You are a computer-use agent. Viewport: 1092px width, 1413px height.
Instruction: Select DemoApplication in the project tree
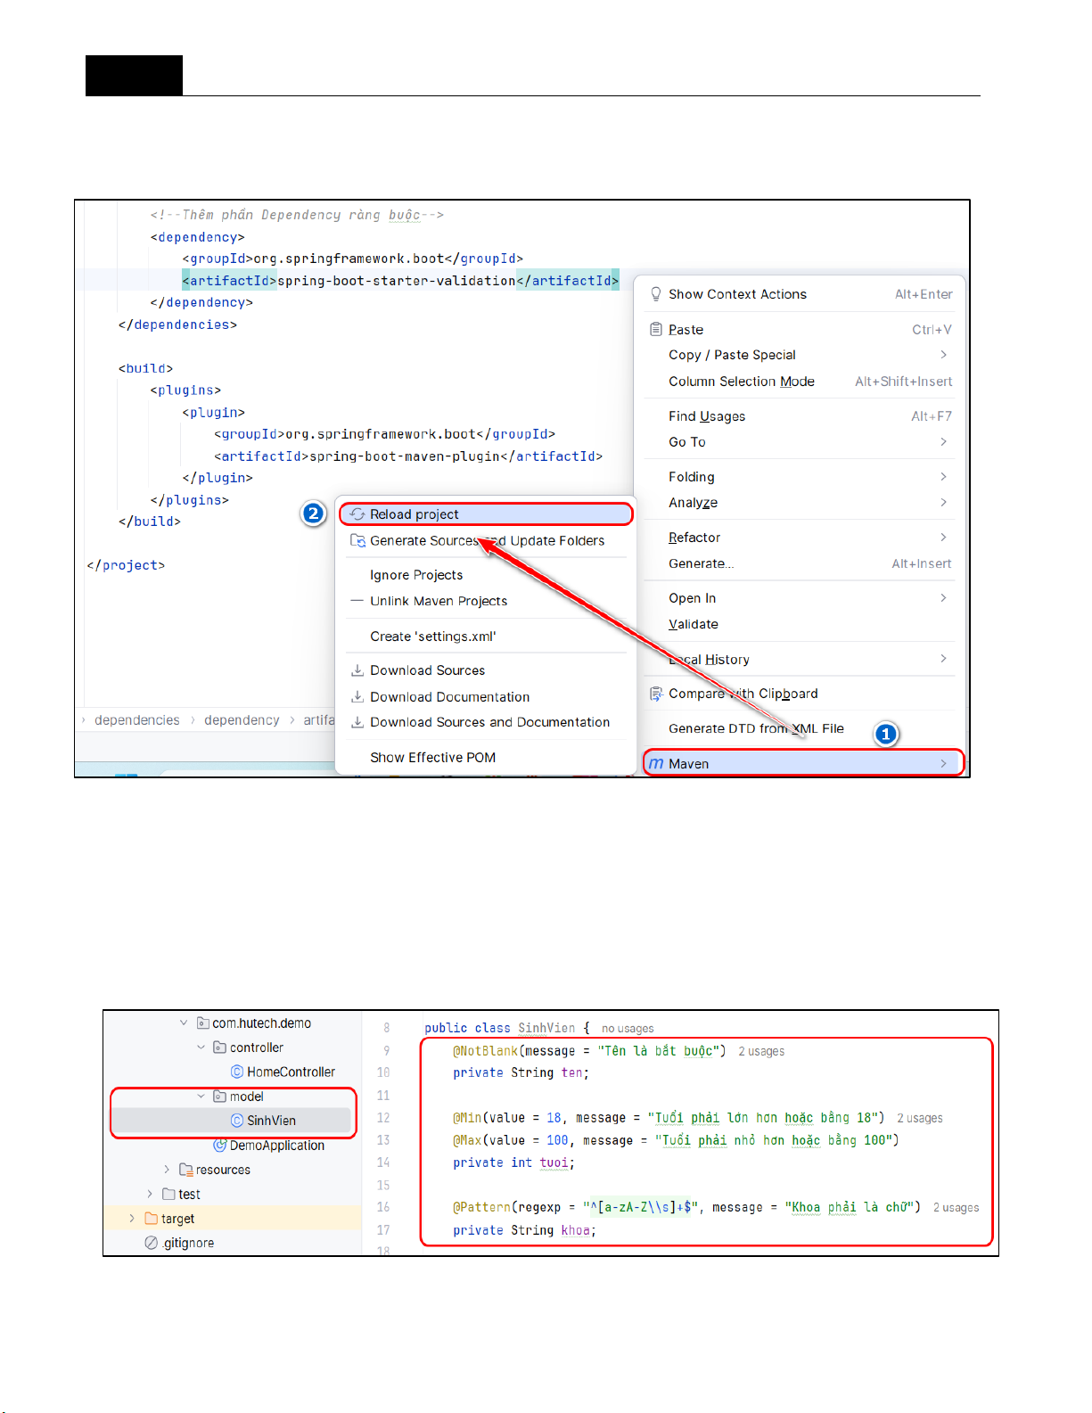tap(276, 1146)
